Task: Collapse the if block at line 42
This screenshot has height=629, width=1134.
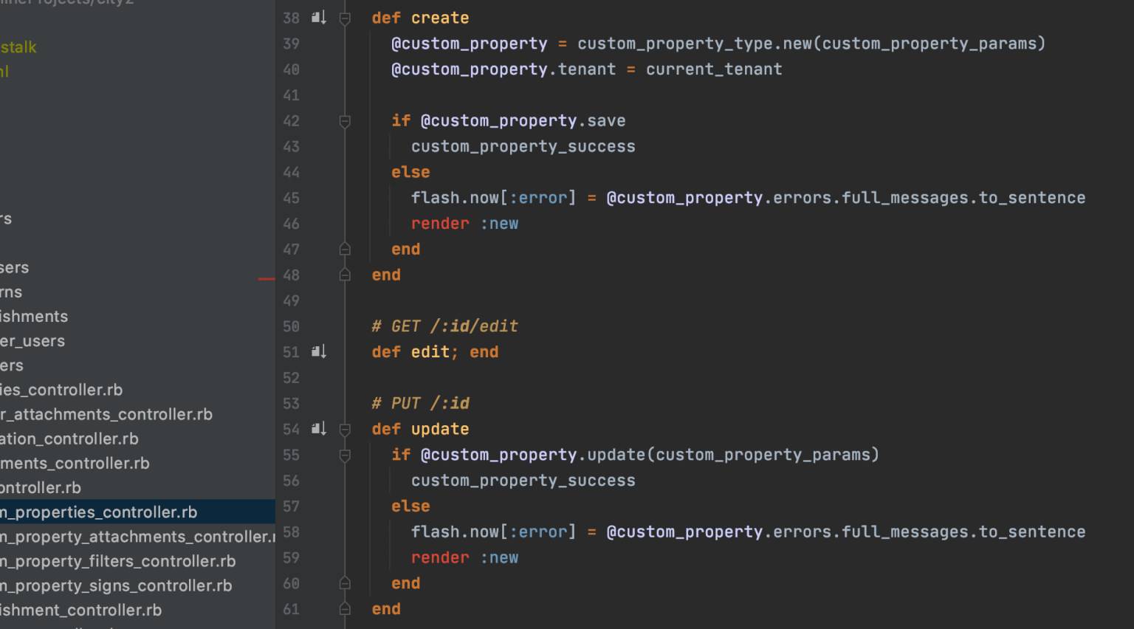Action: click(x=344, y=123)
